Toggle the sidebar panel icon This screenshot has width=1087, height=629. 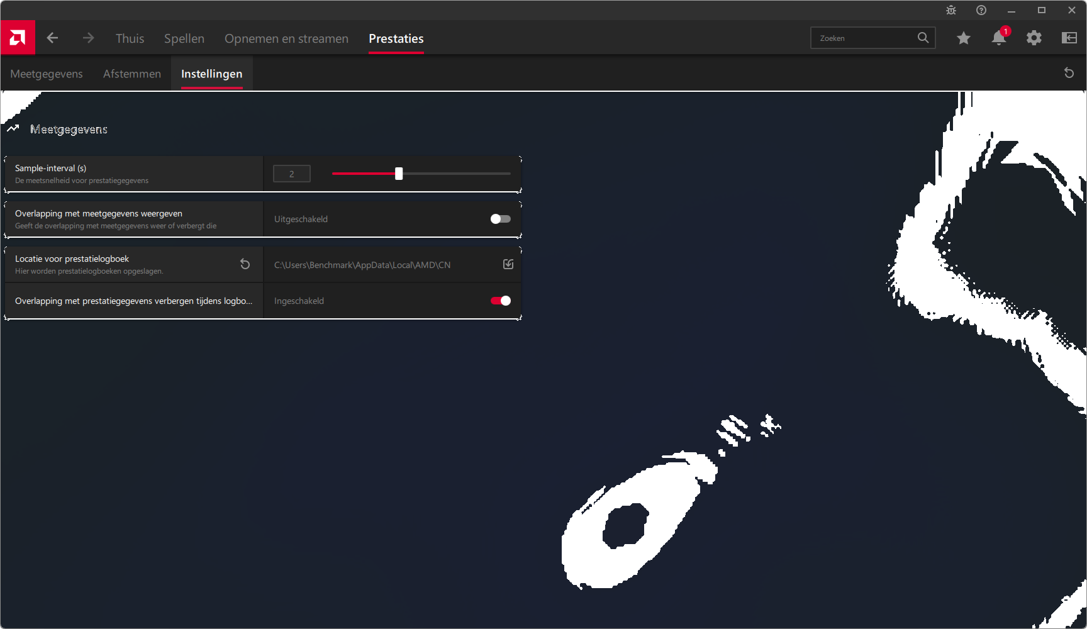[1069, 38]
